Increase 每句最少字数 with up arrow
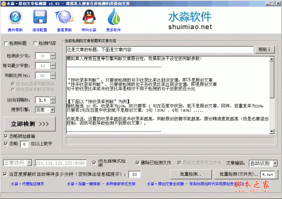The image size is (282, 199). click(x=53, y=64)
